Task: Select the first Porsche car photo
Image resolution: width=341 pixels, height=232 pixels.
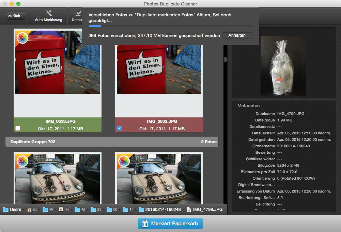Action: pos(58,179)
